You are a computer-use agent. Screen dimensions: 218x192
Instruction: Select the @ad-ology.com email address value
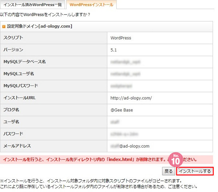click(130, 146)
